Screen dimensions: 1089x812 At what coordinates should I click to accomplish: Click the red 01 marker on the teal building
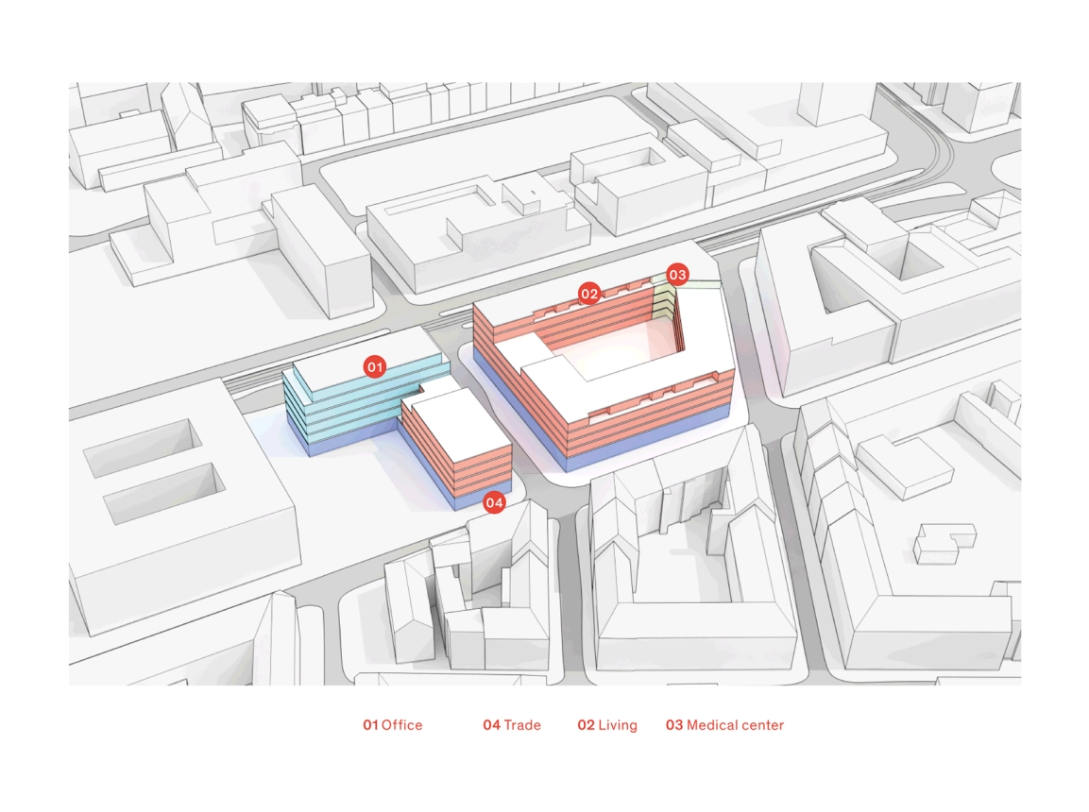375,366
